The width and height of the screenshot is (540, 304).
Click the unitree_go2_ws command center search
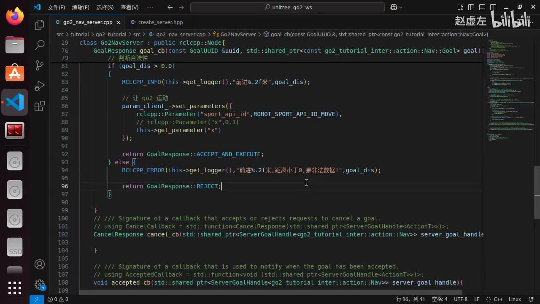pyautogui.click(x=287, y=7)
